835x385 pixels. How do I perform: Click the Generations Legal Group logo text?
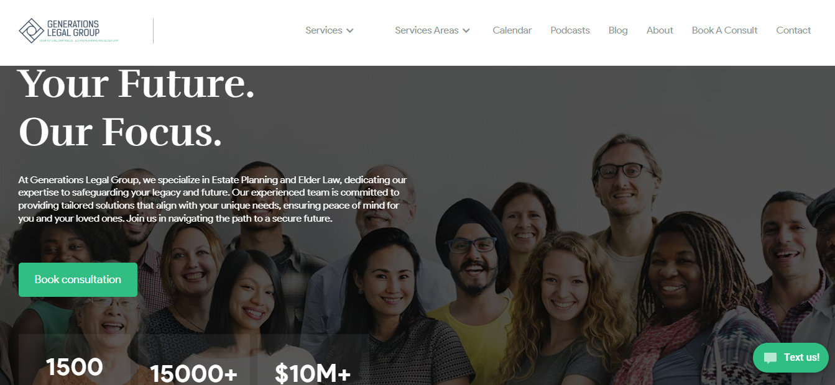[x=73, y=28]
